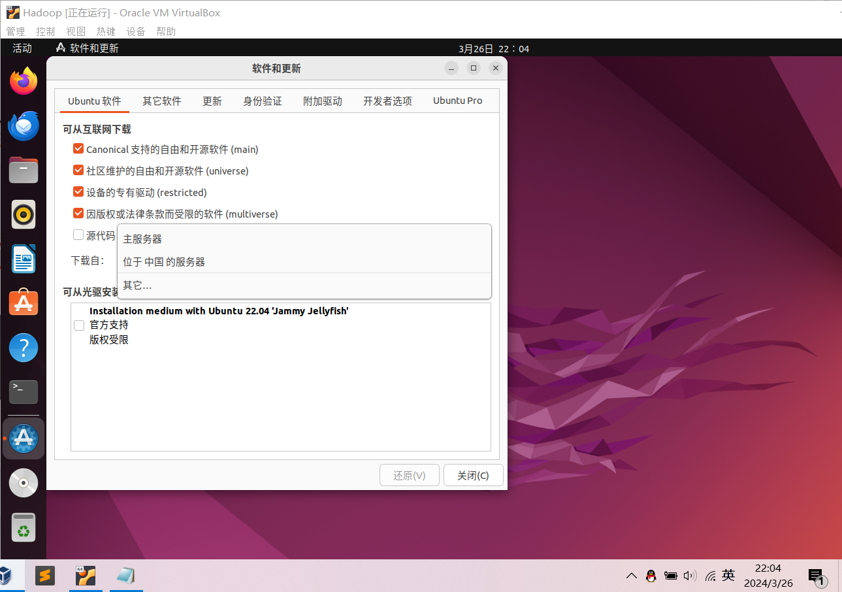Image resolution: width=842 pixels, height=592 pixels.
Task: Click 活动 activities button
Action: [22, 48]
